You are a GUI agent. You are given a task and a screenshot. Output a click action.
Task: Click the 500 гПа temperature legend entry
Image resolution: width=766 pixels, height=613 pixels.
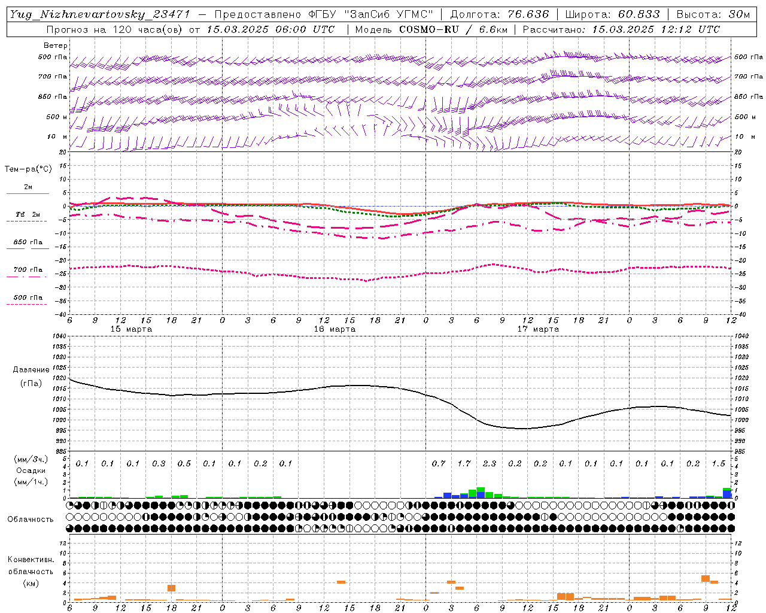click(x=28, y=298)
